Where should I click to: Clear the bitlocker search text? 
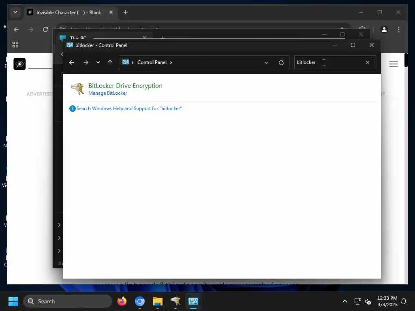[x=367, y=62]
